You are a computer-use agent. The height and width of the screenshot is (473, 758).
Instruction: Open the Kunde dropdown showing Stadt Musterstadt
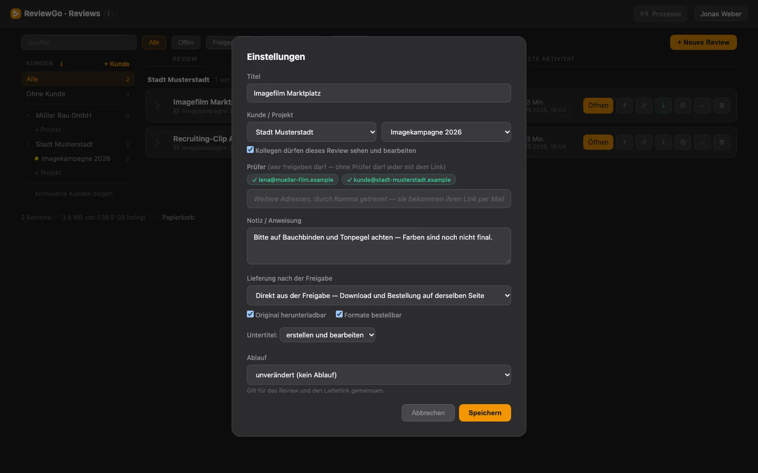pyautogui.click(x=312, y=132)
